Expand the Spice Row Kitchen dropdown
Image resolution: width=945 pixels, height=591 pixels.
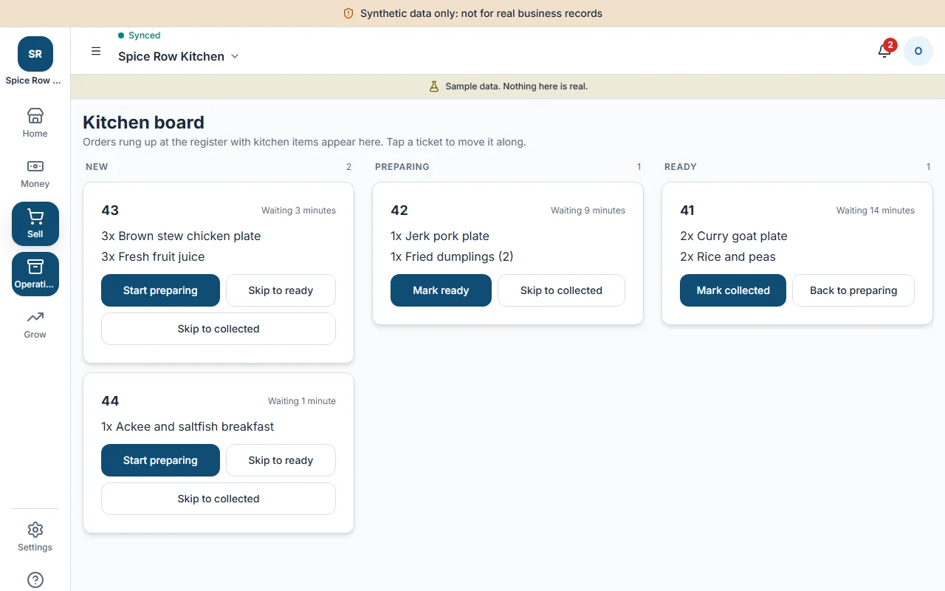(179, 56)
